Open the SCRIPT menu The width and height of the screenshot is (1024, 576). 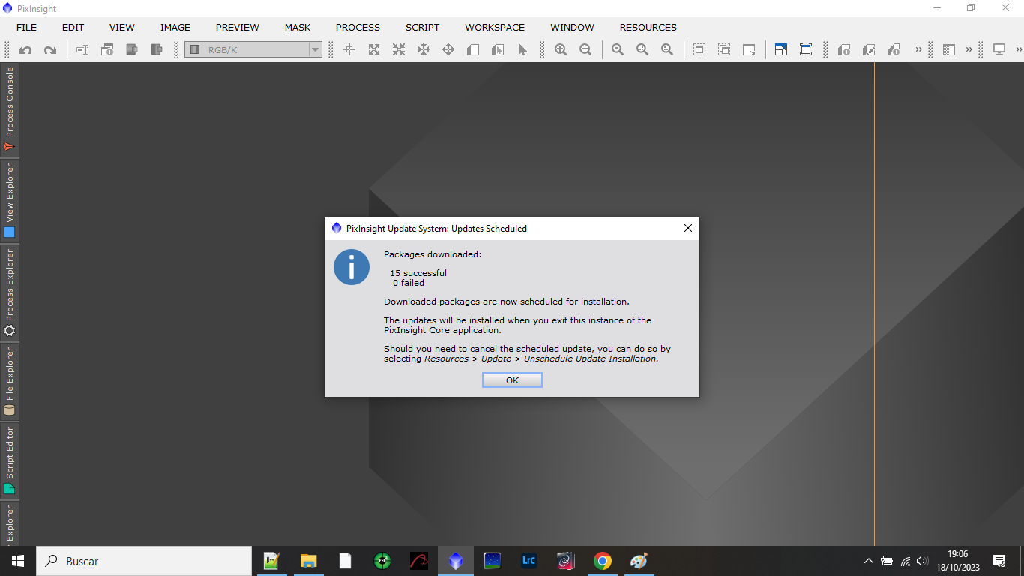[x=423, y=28]
